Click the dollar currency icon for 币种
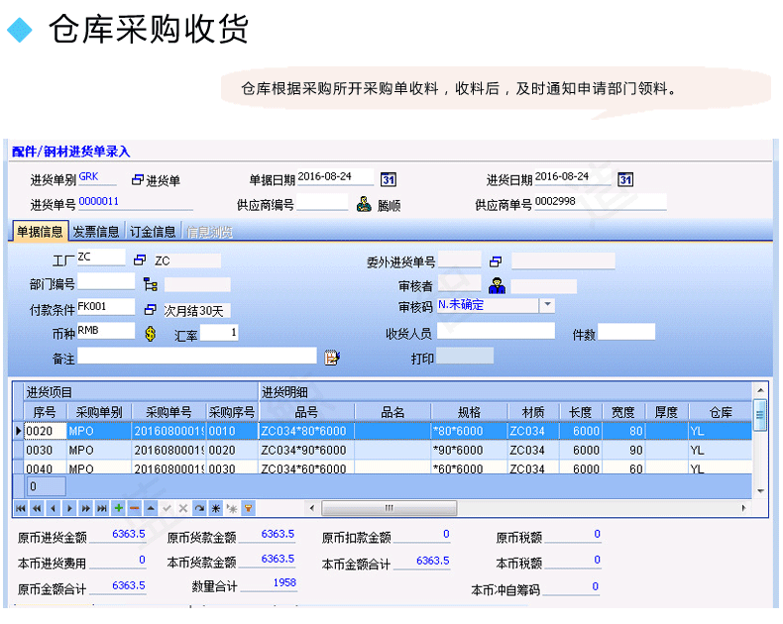This screenshot has width=783, height=624. [151, 334]
